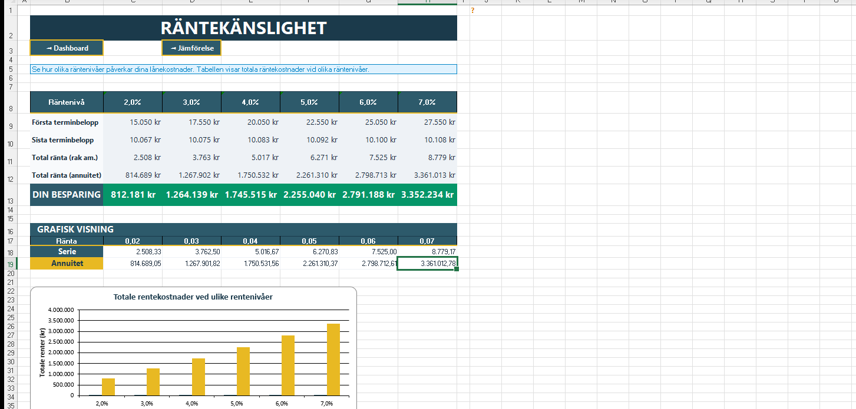Screen dimensions: 856x409
Task: Open the Jämförelse sheet button
Action: [x=191, y=48]
